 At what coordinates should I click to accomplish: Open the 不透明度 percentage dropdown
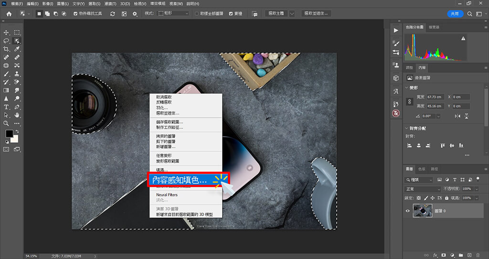477,189
